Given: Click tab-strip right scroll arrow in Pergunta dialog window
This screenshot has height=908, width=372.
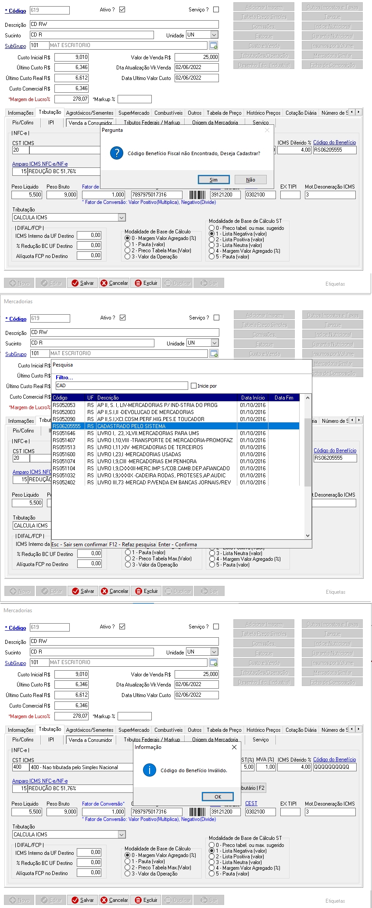Looking at the screenshot, I should 358,112.
